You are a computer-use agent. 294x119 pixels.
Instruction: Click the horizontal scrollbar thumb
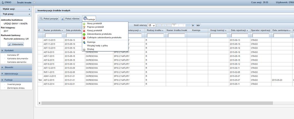tap(157, 103)
